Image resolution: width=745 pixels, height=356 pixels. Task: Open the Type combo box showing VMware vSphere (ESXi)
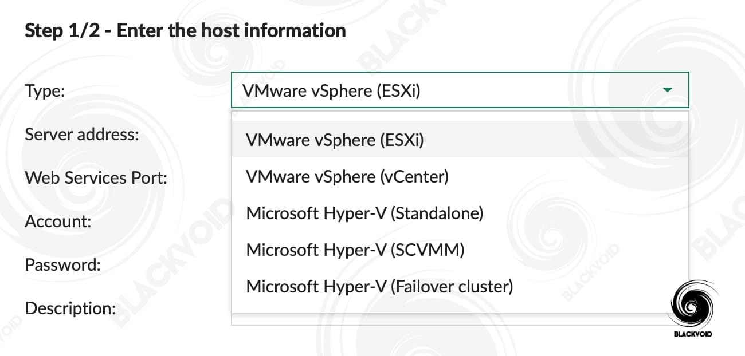pos(460,90)
